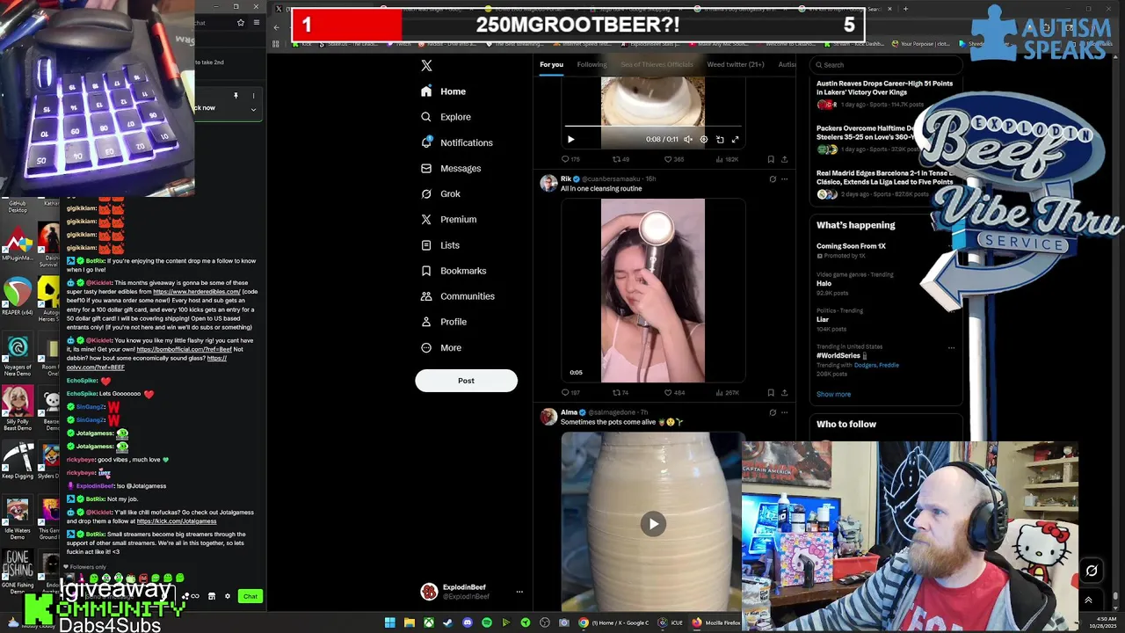Open ExplodinBeef account switcher menu
This screenshot has height=633, width=1125.
point(471,592)
